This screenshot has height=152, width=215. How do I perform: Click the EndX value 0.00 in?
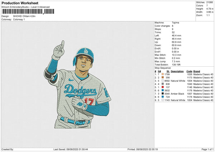click(x=175, y=48)
